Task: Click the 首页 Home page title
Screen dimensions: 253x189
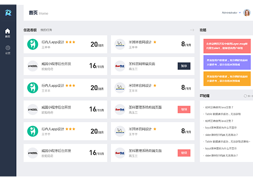Action: click(x=38, y=13)
